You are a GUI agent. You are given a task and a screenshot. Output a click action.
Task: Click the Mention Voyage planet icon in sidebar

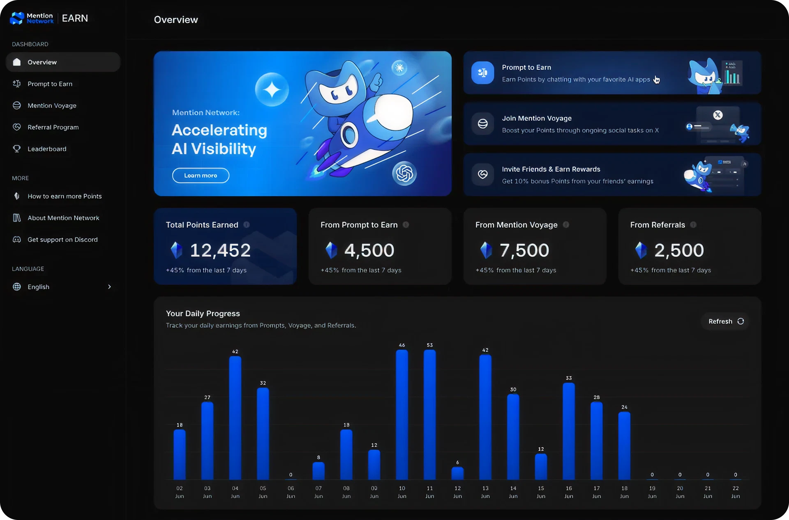pos(17,106)
